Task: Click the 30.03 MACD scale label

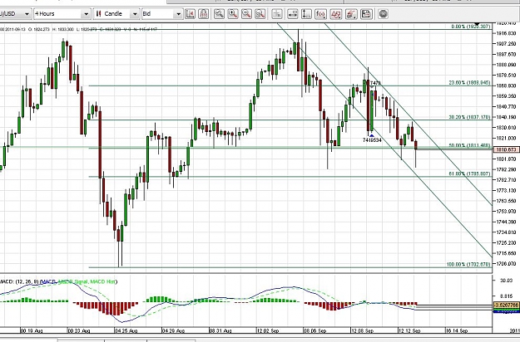Action: pyautogui.click(x=507, y=281)
